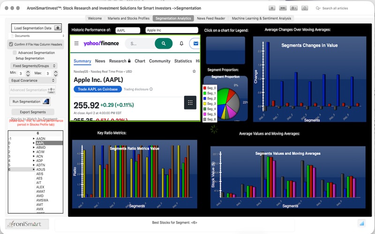Click Seg_5 magenta legend swatch

click(x=205, y=114)
